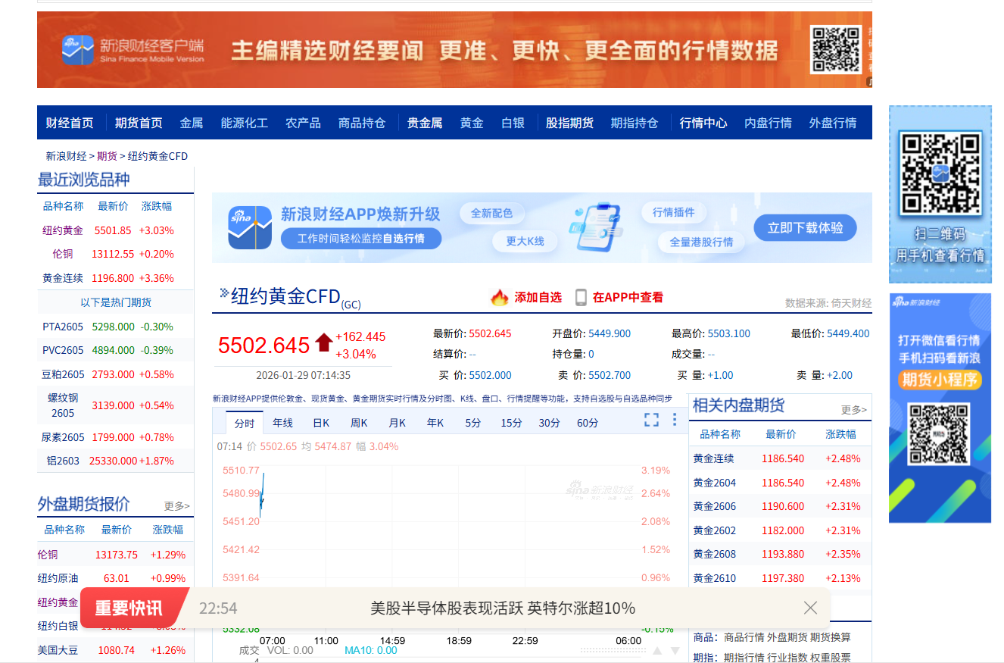This screenshot has height=663, width=1004.
Task: Click the phone icon beside 在APP中查看
Action: pos(581,297)
